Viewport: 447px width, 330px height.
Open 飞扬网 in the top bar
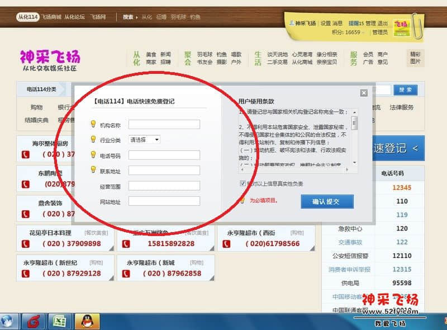98,17
